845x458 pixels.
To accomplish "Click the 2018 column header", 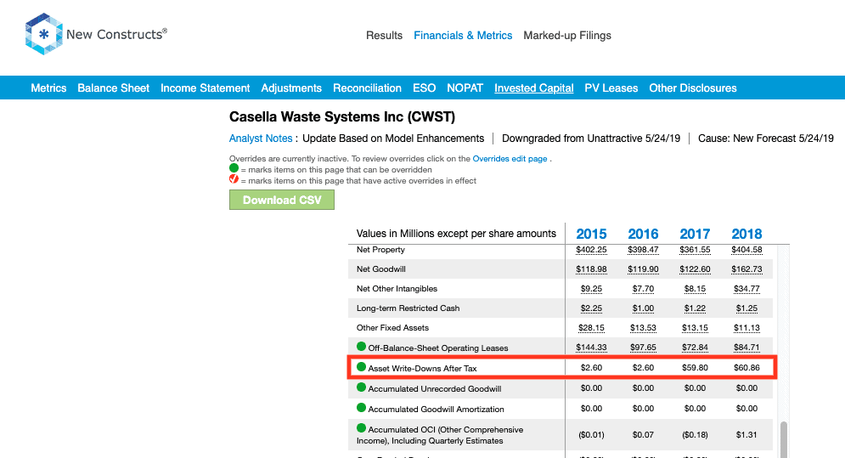I will click(746, 234).
